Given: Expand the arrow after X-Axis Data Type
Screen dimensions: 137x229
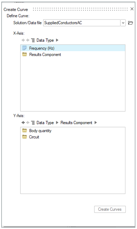Looking at the screenshot, I should point(57,40).
